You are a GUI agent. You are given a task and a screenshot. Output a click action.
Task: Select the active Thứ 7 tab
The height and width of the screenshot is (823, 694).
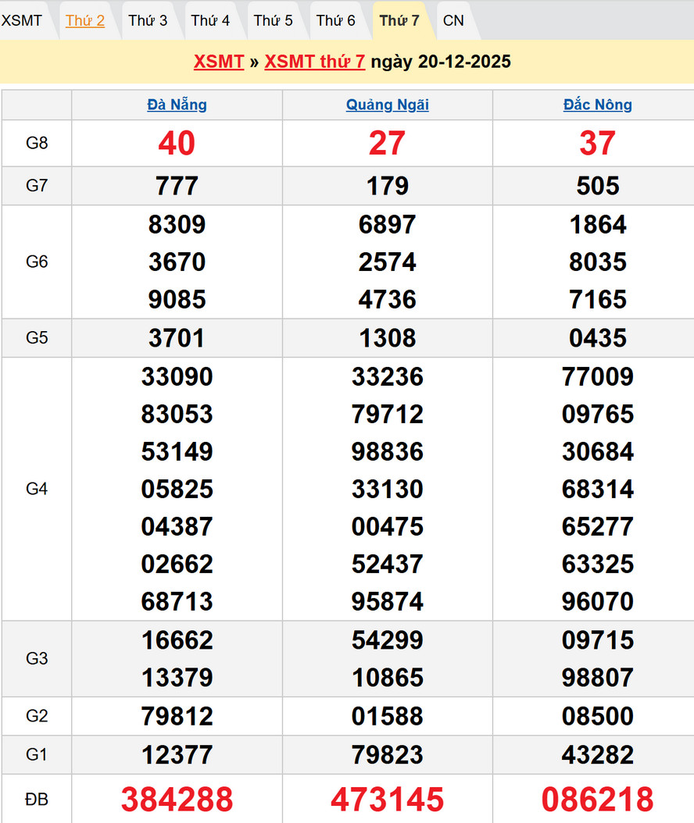[x=399, y=20]
